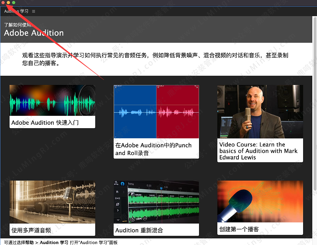This screenshot has height=245, width=317.
Task: Minimize the window with the yellow button
Action: (9, 3)
